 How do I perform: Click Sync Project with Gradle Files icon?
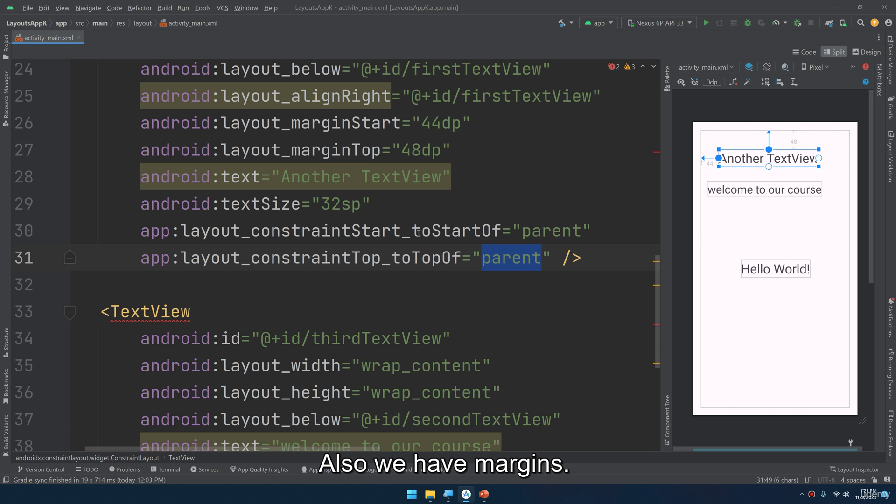[x=829, y=23]
